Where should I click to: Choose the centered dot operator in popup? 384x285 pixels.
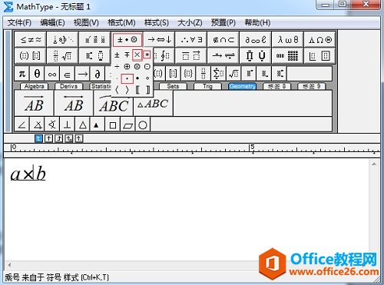coord(127,78)
